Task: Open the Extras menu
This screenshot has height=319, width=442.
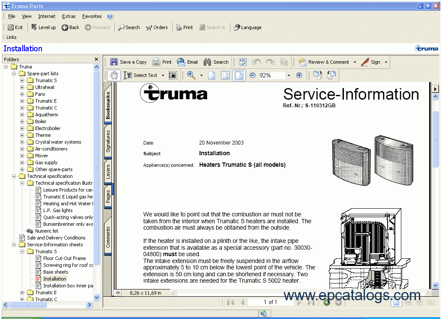Action: coord(69,16)
